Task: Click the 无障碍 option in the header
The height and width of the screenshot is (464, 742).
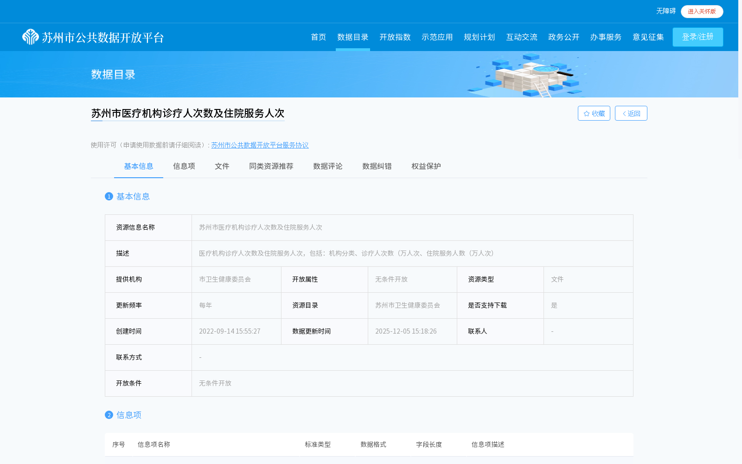Action: pos(665,12)
